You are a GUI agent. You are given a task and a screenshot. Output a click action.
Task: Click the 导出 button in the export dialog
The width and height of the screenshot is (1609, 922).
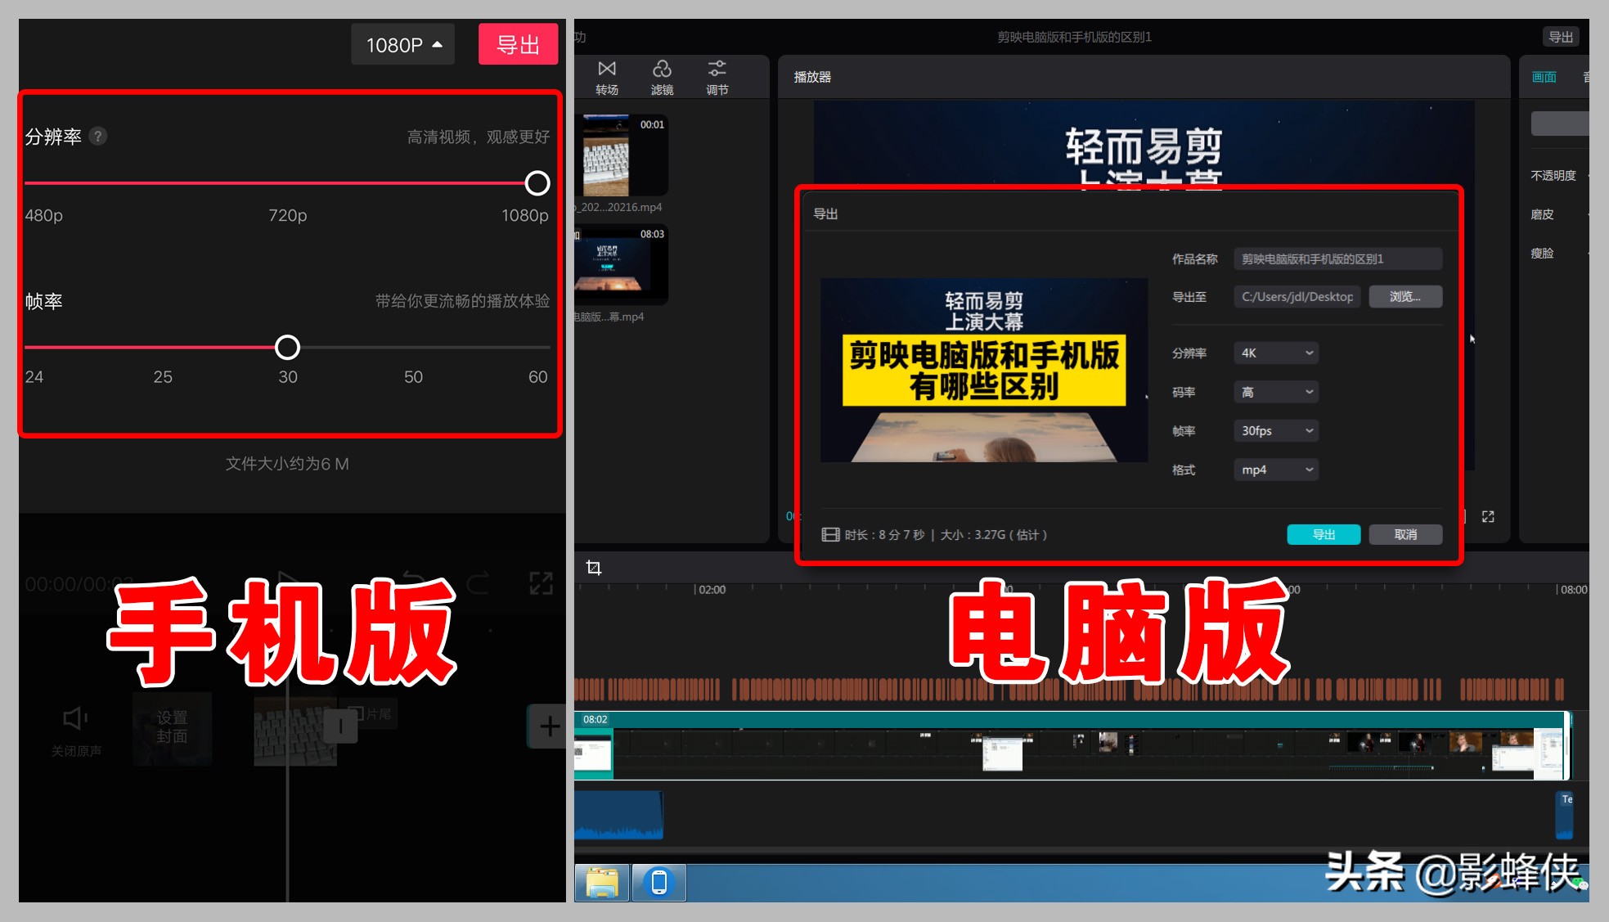pyautogui.click(x=1323, y=534)
